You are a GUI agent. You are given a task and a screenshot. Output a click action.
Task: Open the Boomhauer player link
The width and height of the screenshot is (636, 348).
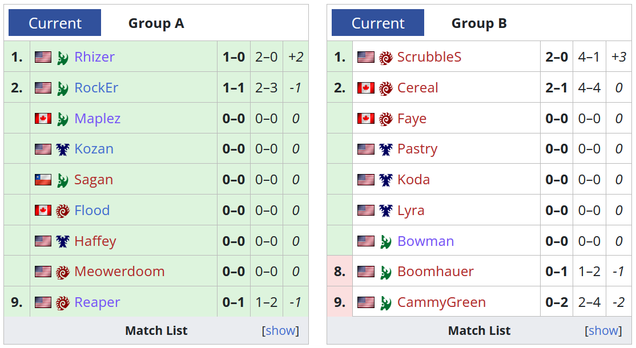435,272
